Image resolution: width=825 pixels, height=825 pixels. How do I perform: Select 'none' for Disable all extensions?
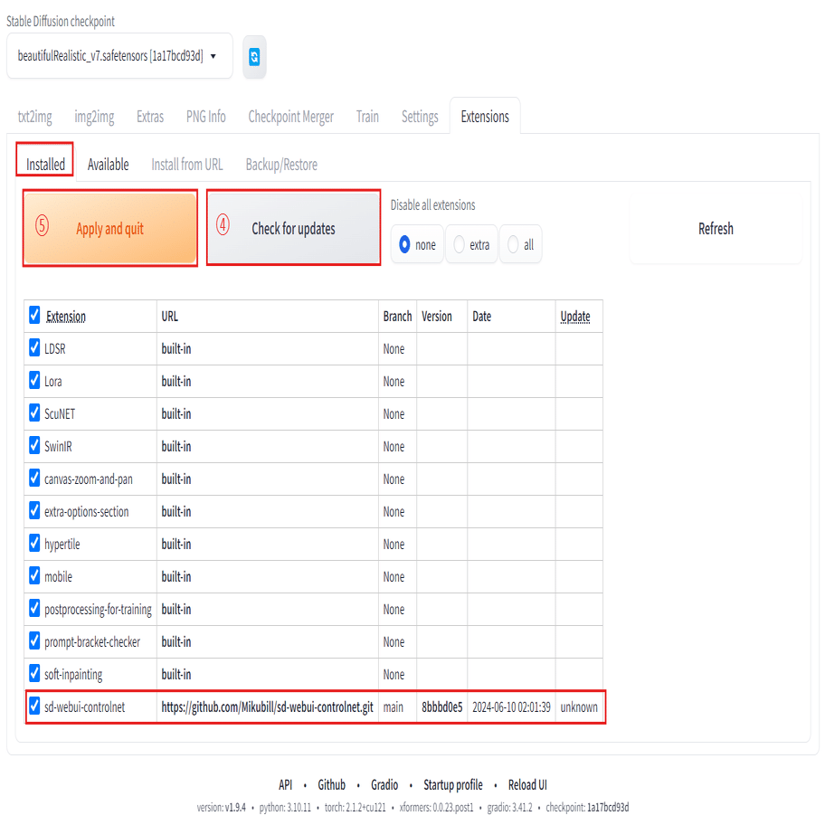(x=418, y=244)
